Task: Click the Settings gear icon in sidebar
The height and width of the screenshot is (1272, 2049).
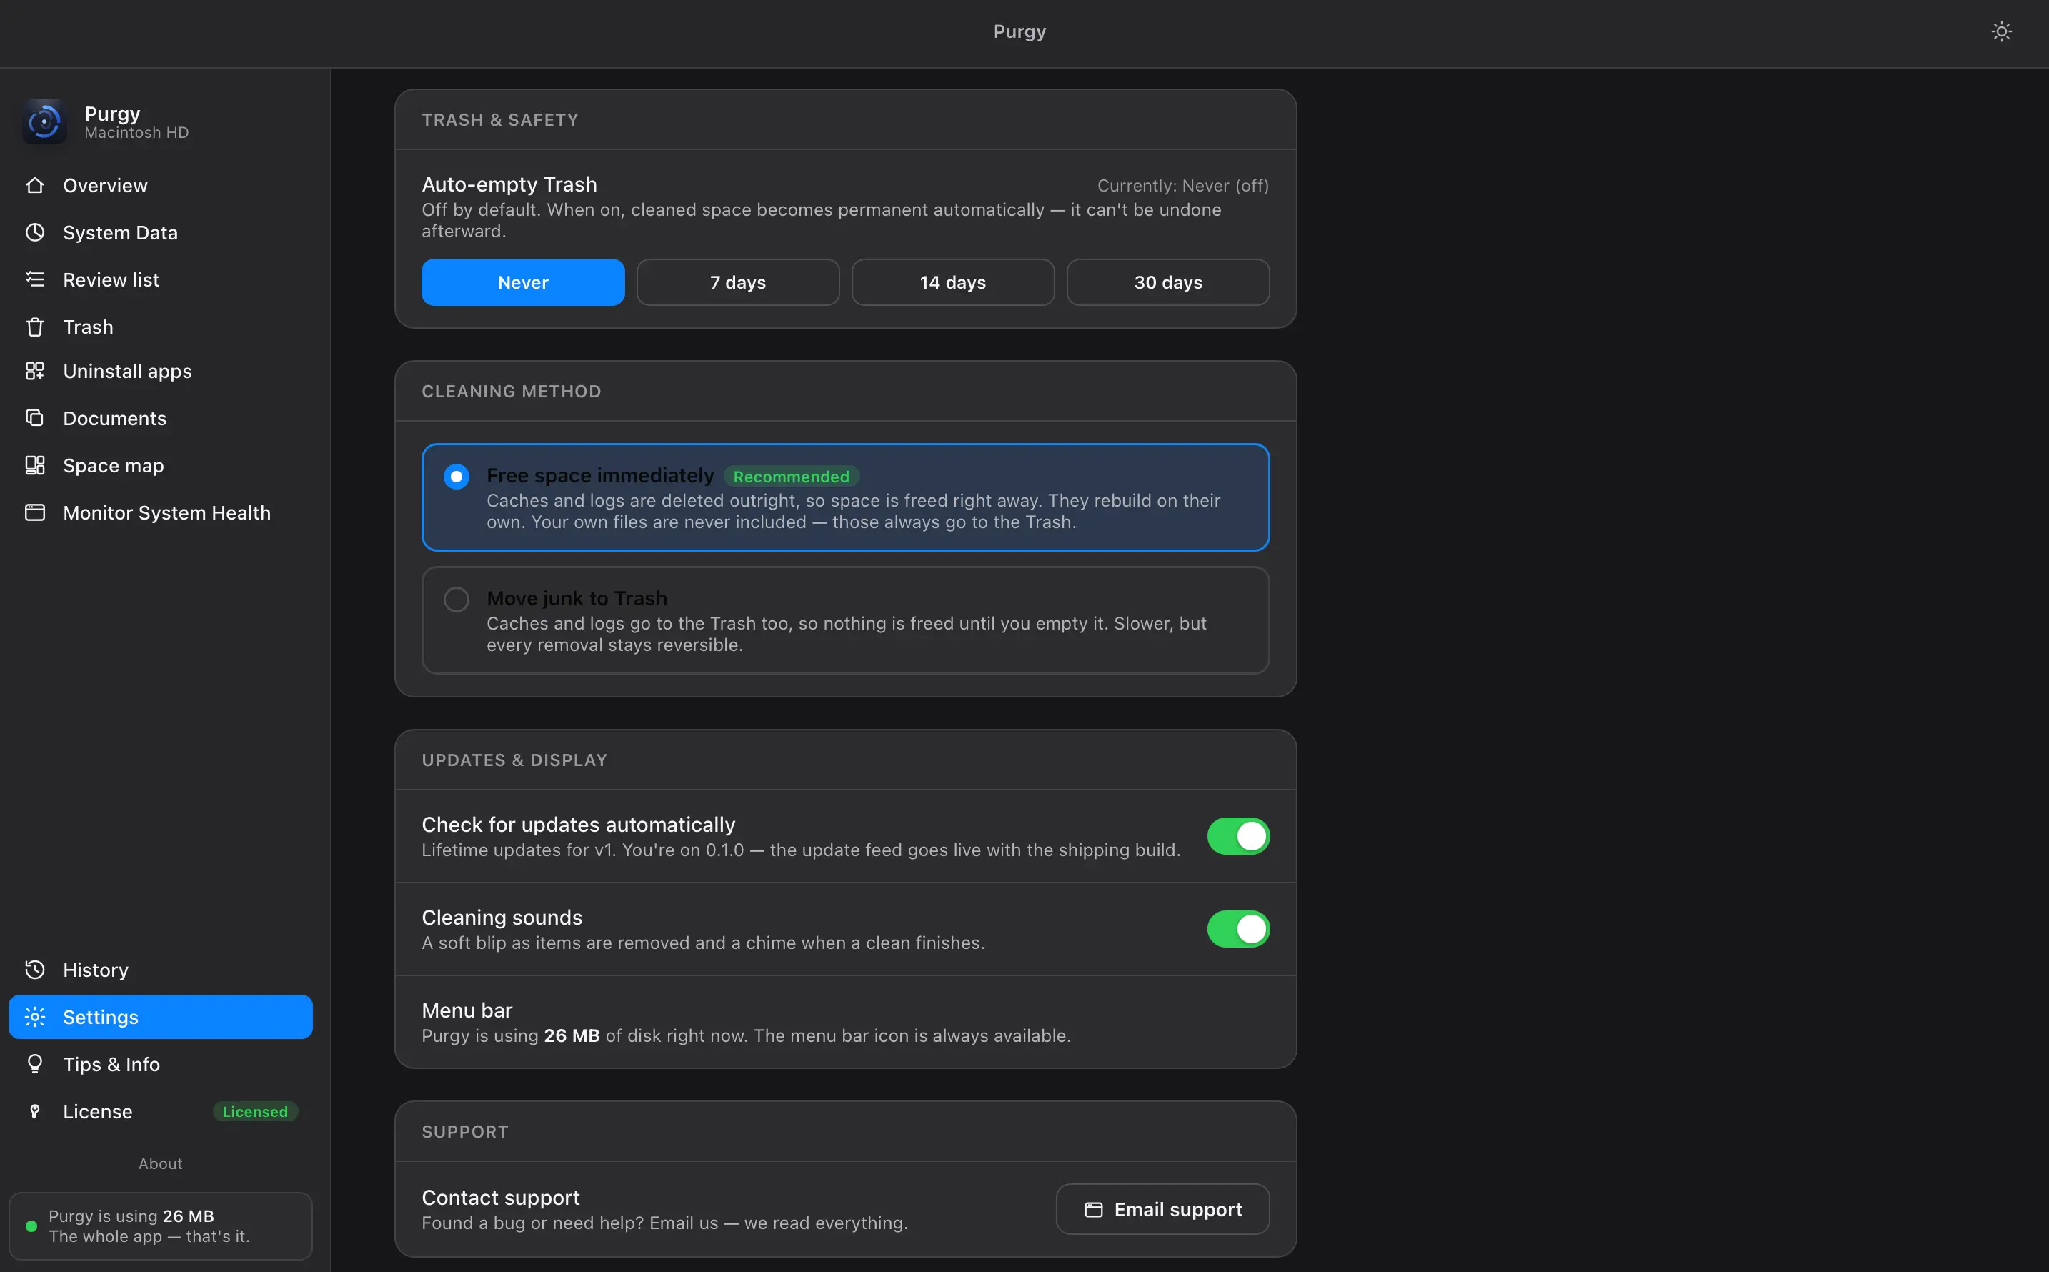Action: tap(34, 1017)
